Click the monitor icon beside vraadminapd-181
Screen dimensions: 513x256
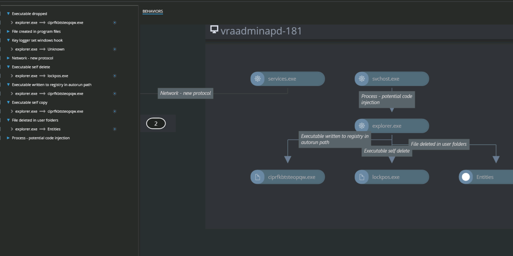(214, 30)
